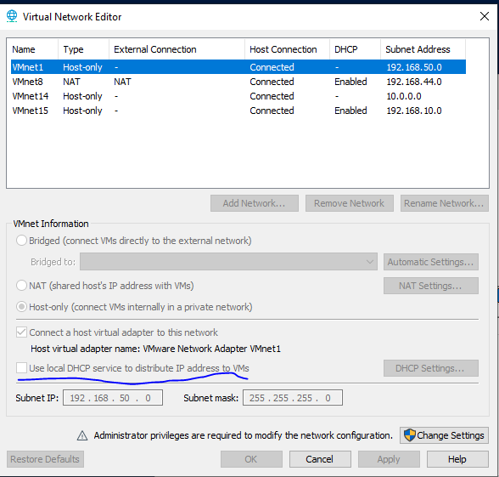Open the Bridged to dropdown
The width and height of the screenshot is (499, 477).
pyautogui.click(x=228, y=262)
